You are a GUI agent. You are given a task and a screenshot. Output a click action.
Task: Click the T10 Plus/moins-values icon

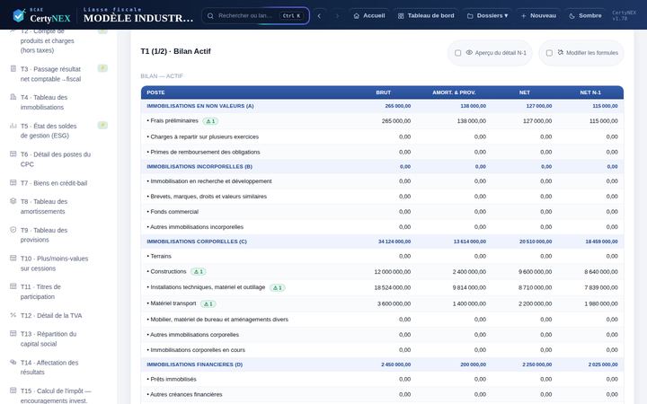click(x=13, y=258)
